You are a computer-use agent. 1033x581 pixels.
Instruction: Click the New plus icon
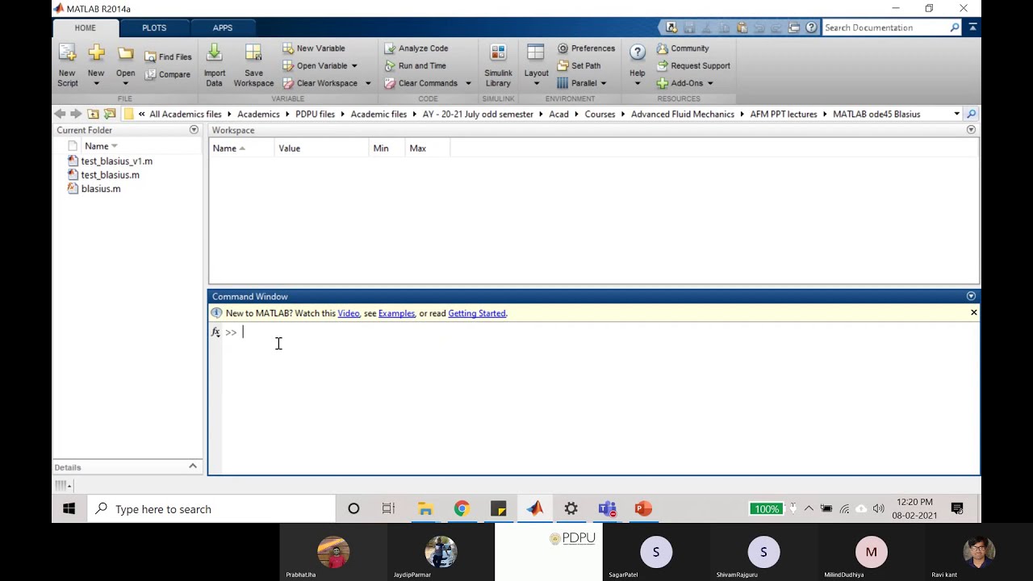click(96, 54)
